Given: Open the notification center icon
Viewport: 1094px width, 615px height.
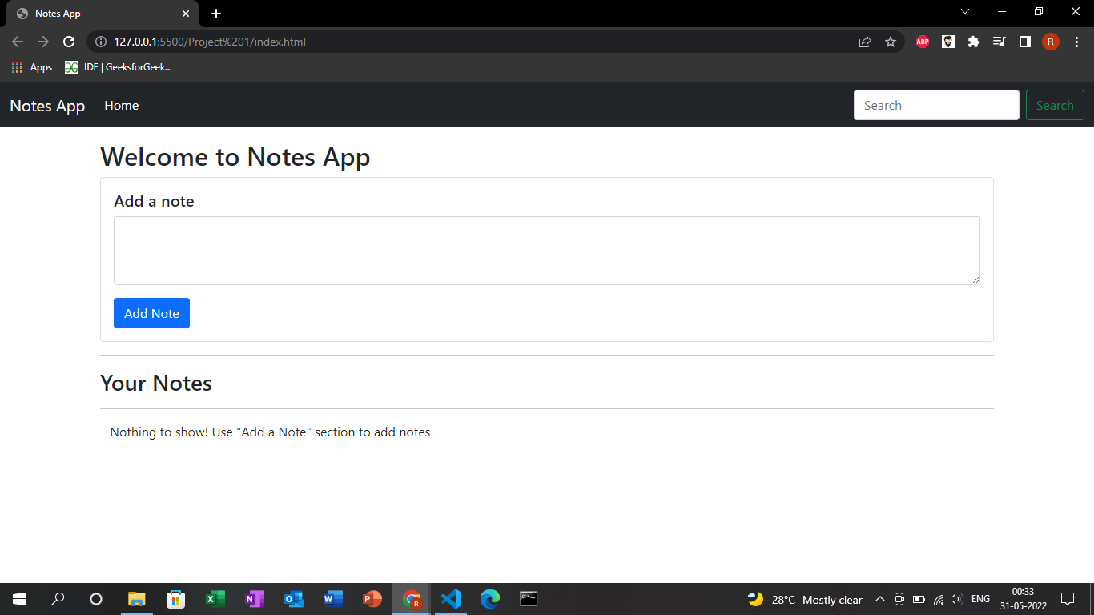Looking at the screenshot, I should [x=1068, y=599].
